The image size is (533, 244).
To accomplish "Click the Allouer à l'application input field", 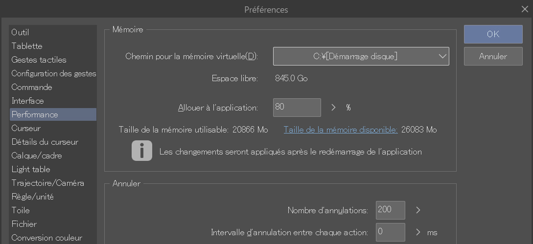I will (297, 108).
